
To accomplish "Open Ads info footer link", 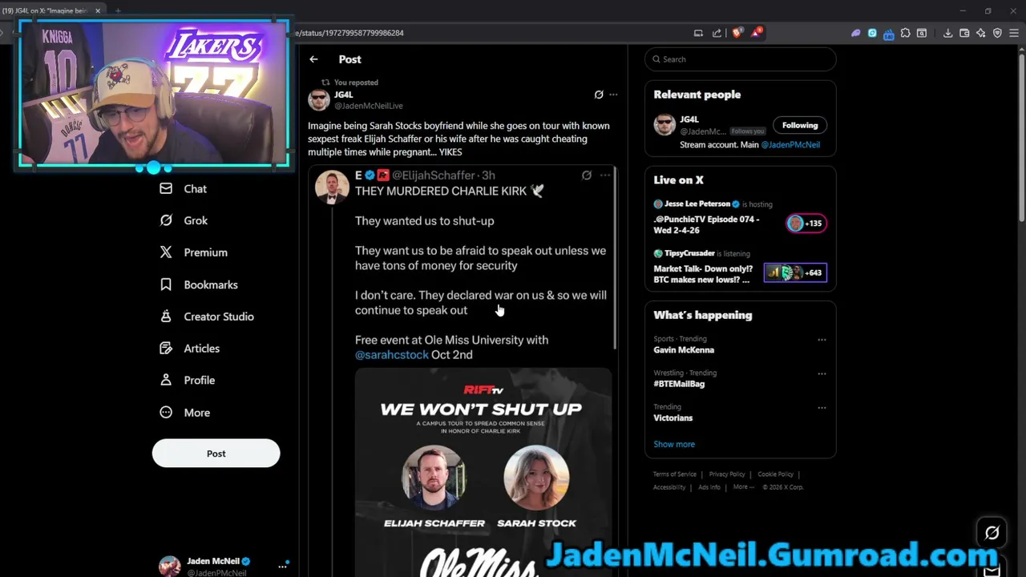I will point(709,487).
